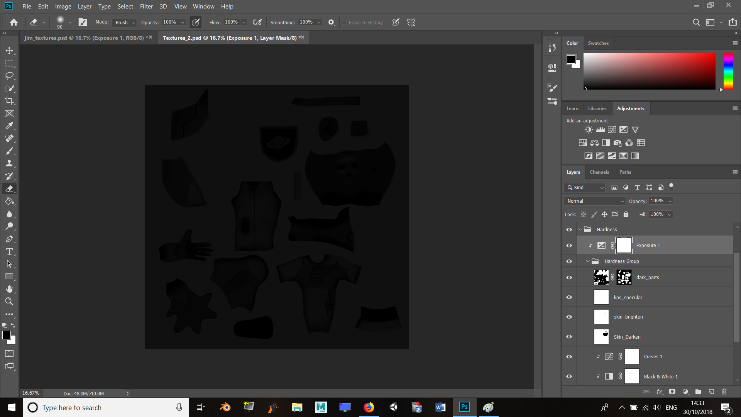Collapse the Hardness Group folder

(588, 261)
